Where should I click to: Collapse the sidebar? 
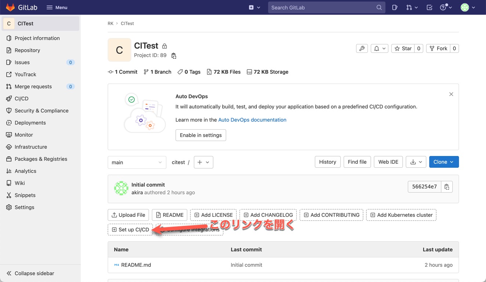tap(30, 273)
